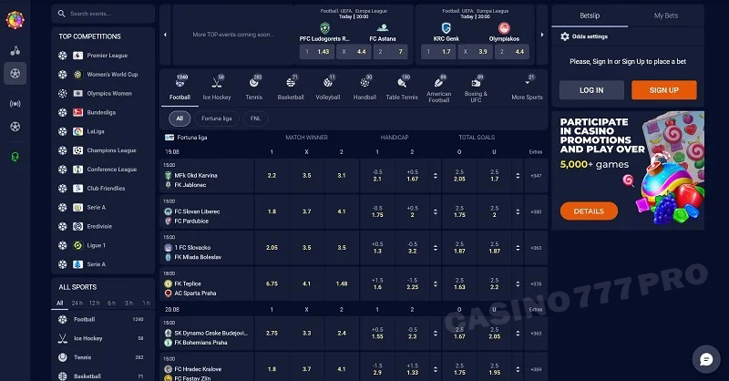Image resolution: width=729 pixels, height=381 pixels.
Task: Choose Champions League logo icon
Action: tap(78, 150)
